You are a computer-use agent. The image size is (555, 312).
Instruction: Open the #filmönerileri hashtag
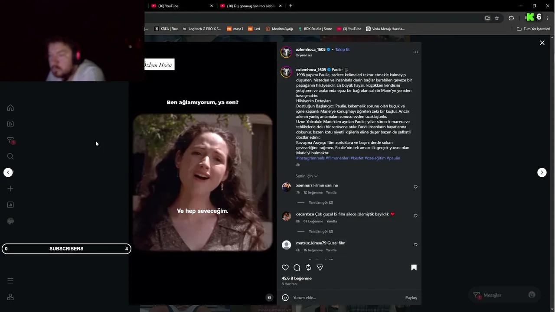click(337, 158)
